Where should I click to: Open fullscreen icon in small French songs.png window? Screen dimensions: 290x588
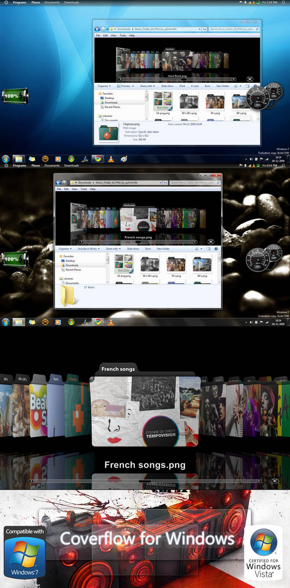tap(211, 241)
